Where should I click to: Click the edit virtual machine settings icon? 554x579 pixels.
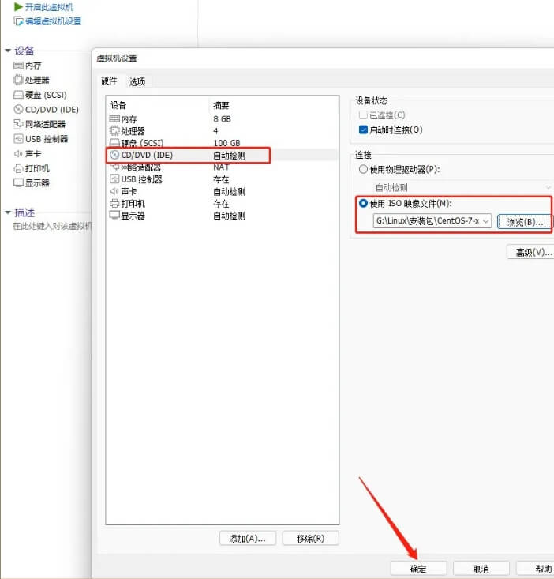pos(18,21)
